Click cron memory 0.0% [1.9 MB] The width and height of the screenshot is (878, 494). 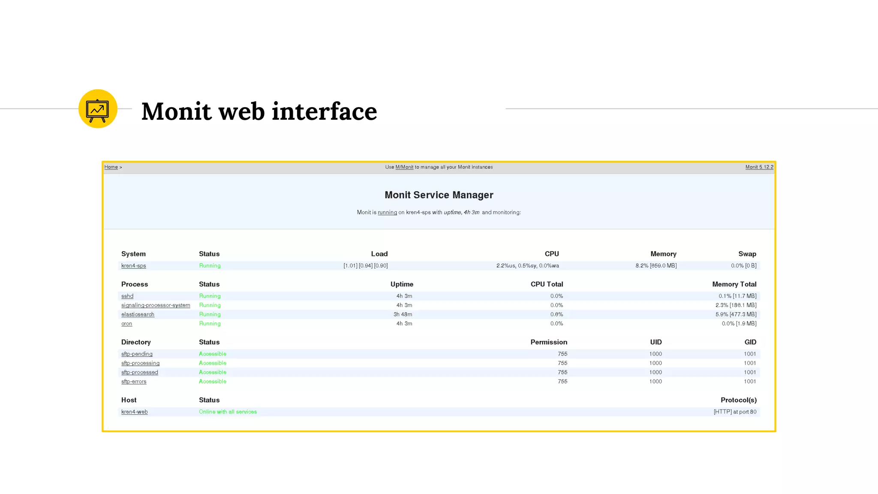coord(739,324)
